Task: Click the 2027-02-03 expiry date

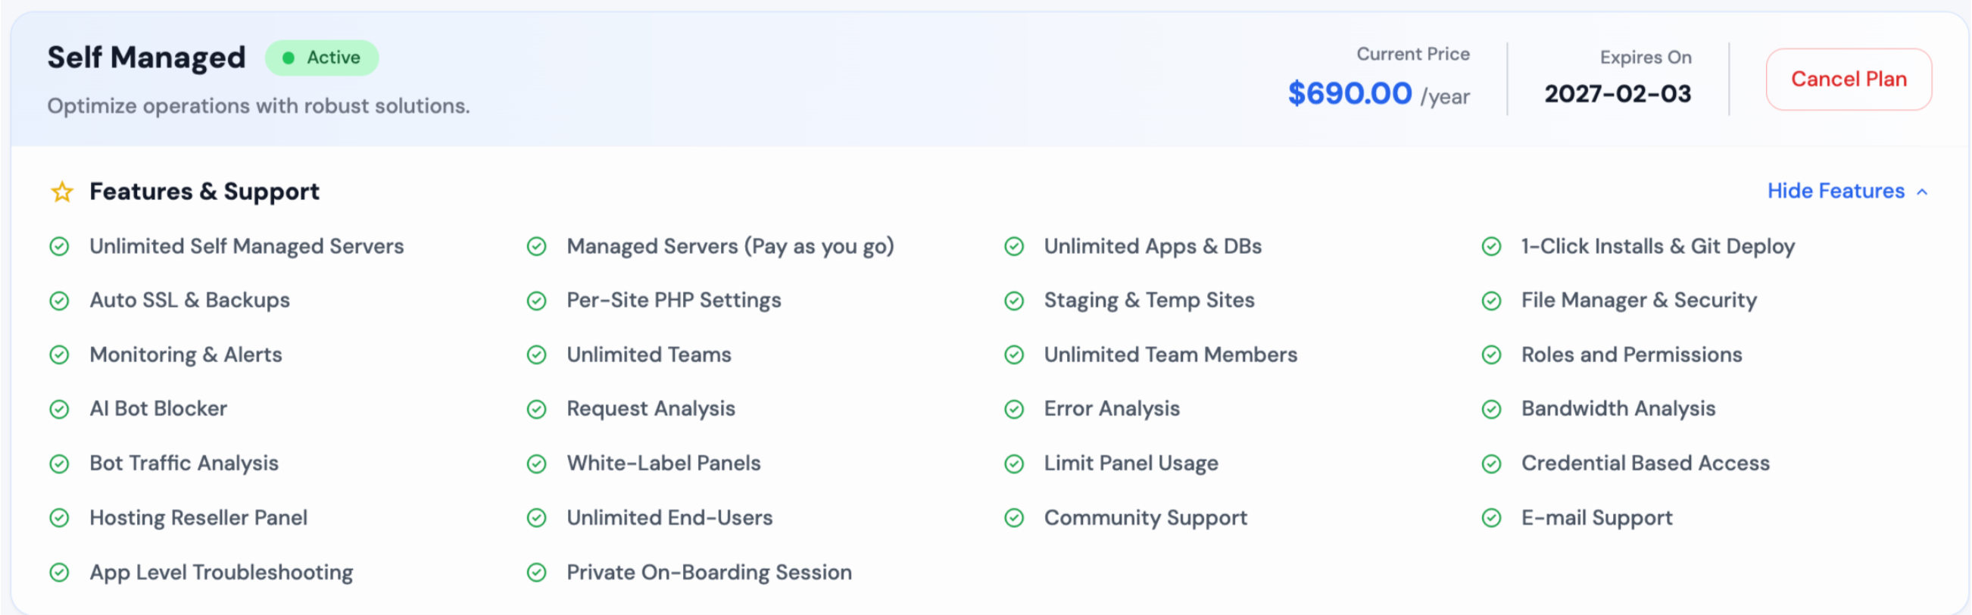Action: click(x=1617, y=93)
